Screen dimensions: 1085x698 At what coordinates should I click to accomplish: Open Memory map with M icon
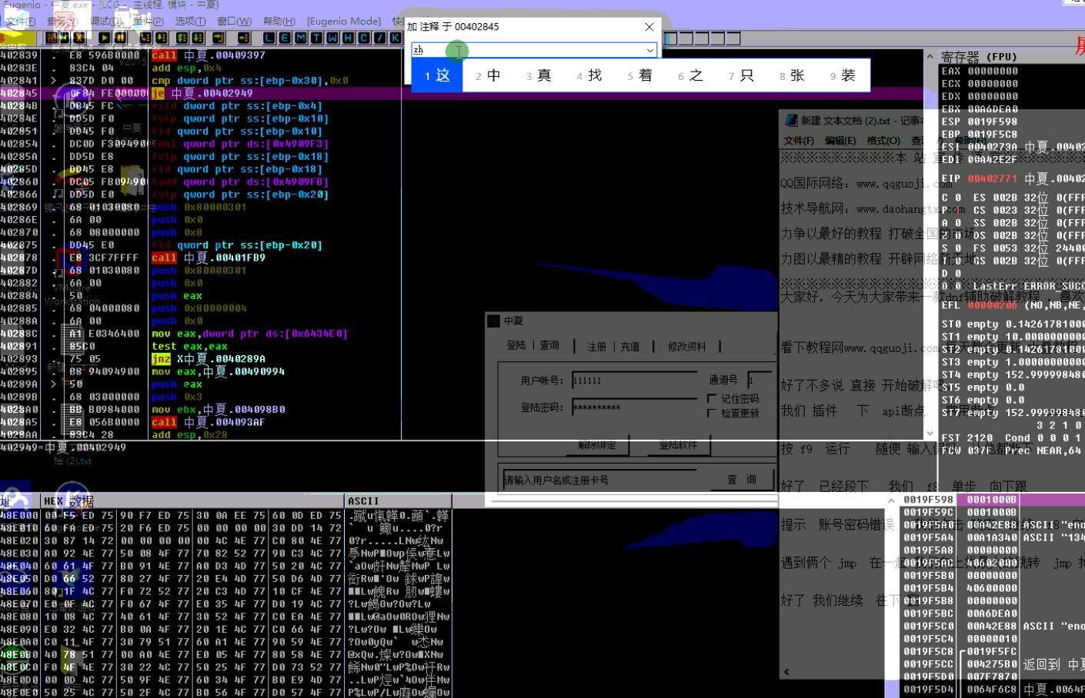coord(301,38)
